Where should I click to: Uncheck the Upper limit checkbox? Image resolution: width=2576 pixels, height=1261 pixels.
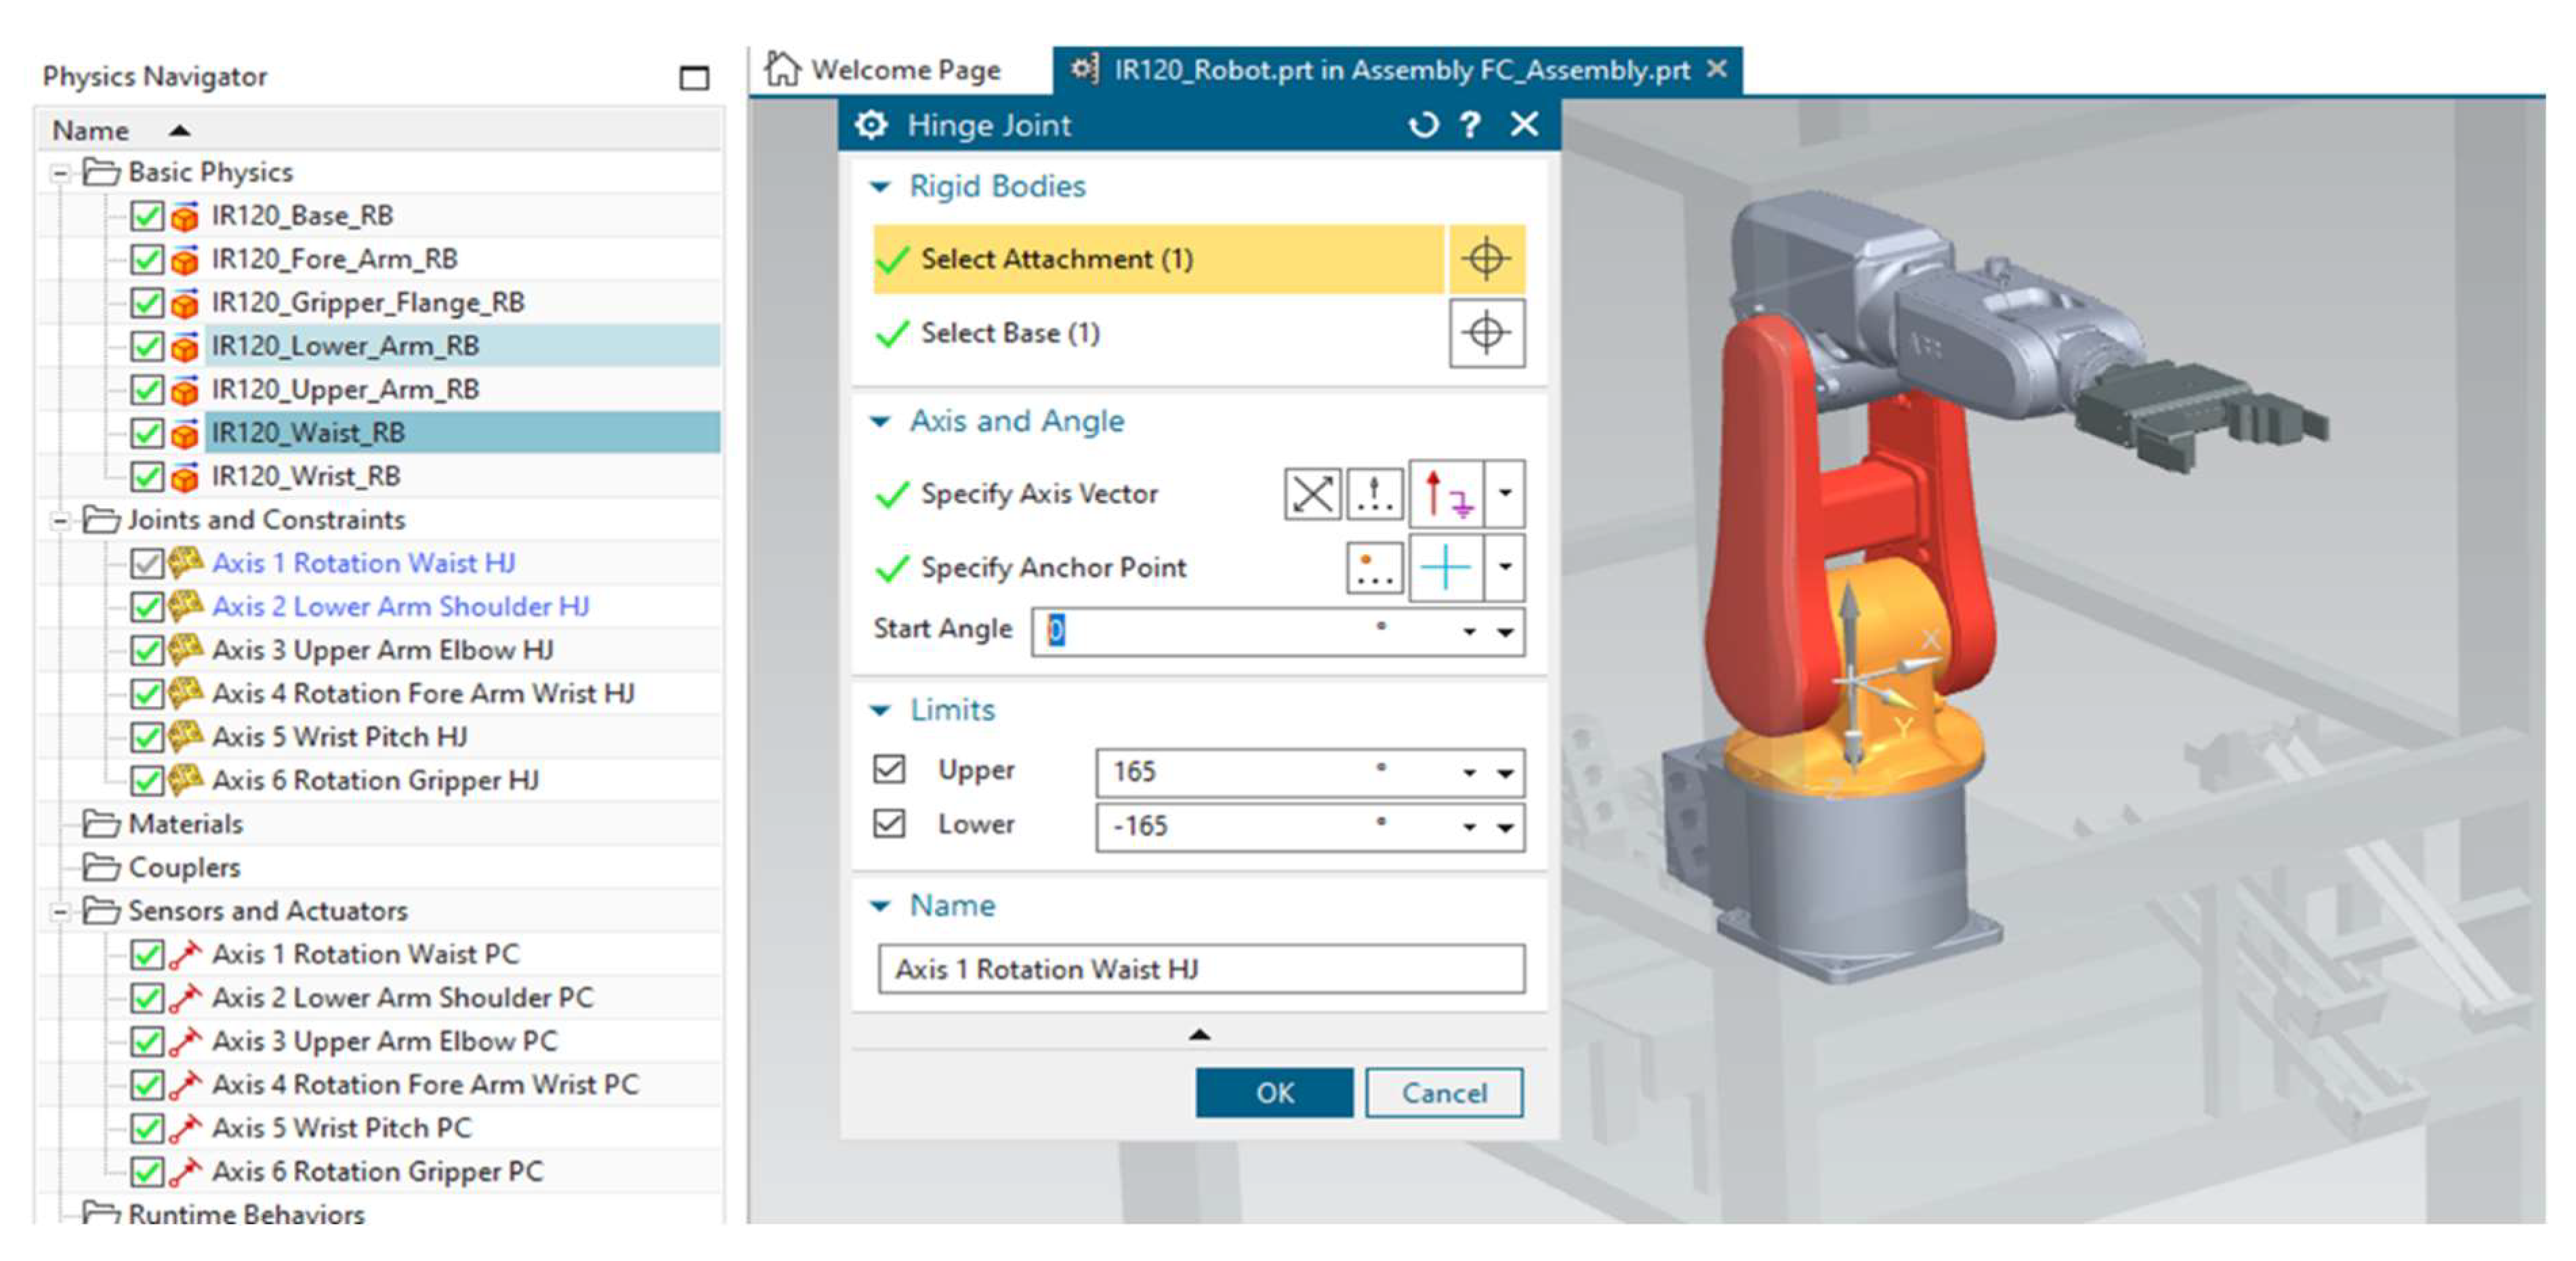pos(888,769)
